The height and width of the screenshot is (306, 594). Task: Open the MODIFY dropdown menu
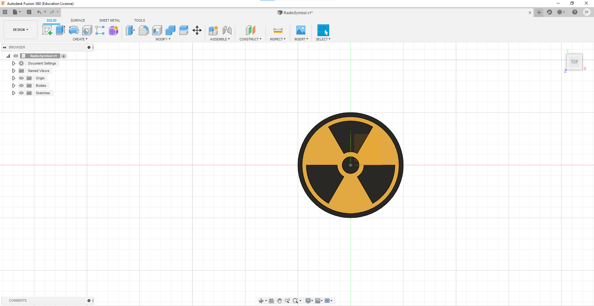pos(163,39)
